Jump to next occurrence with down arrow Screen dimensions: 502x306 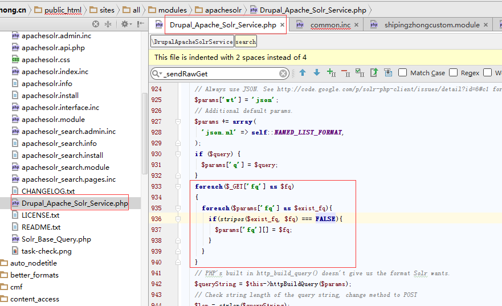[317, 73]
